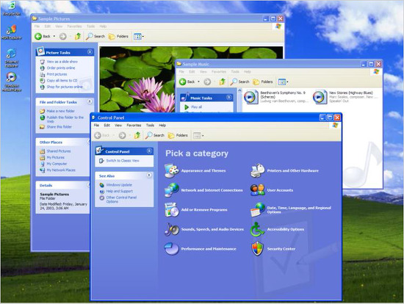
Task: Open Recycle Bin desktop icon
Action: coord(11,8)
